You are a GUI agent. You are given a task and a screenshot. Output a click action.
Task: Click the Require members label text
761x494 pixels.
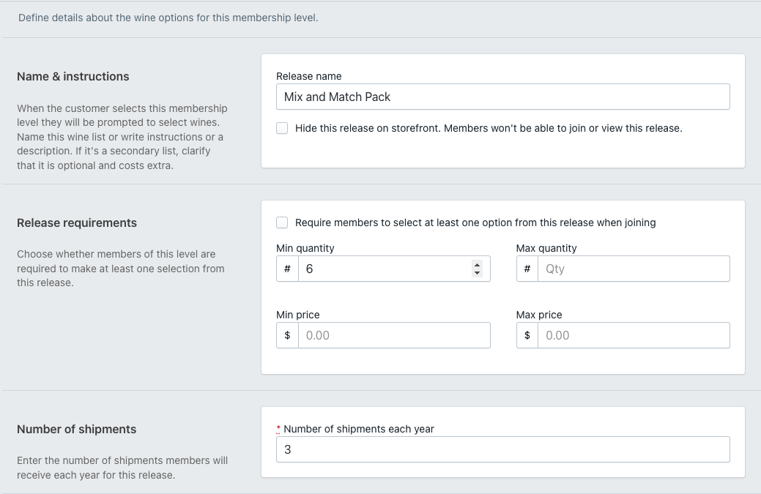tap(475, 222)
